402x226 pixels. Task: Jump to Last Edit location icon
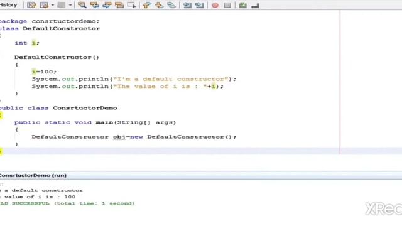coord(31,5)
